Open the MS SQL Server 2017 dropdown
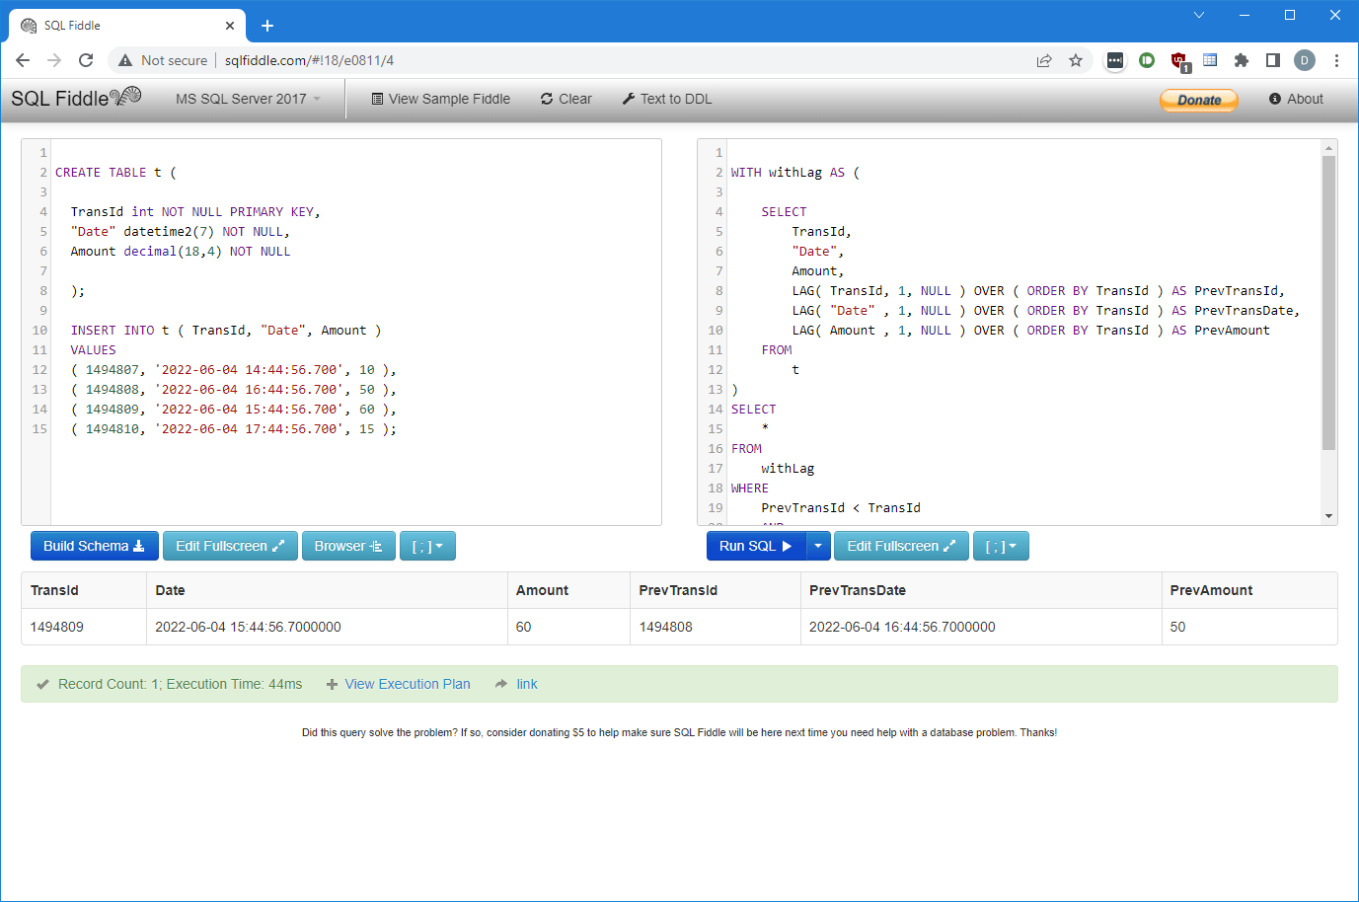The height and width of the screenshot is (902, 1359). 248,99
